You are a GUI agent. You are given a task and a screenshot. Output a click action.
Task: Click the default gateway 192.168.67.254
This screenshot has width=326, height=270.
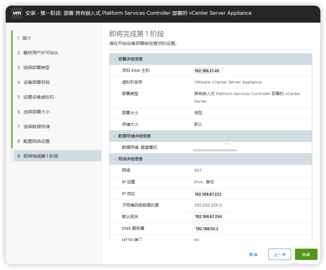point(208,217)
